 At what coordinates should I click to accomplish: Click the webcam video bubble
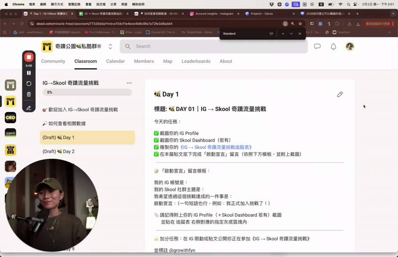[52, 205]
